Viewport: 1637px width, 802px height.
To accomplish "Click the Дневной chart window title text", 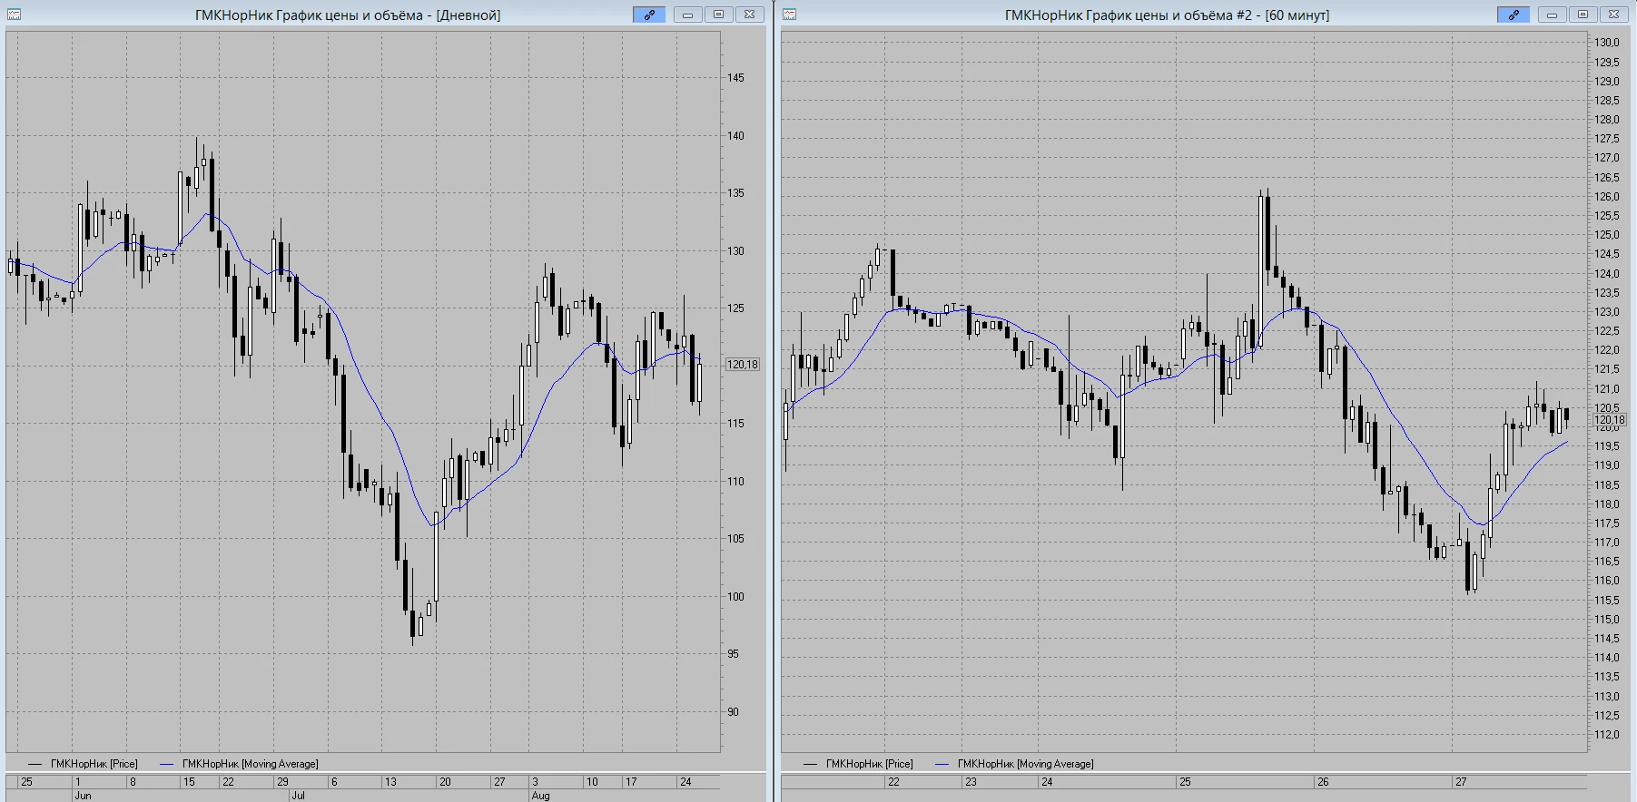I will point(348,15).
